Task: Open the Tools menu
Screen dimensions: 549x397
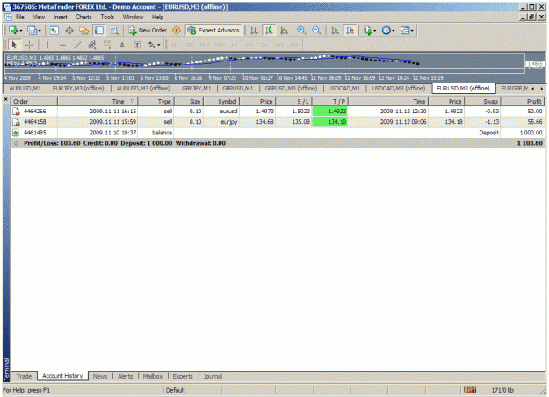Action: click(107, 17)
